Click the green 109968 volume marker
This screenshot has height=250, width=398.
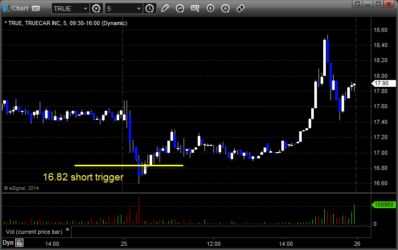(383, 204)
